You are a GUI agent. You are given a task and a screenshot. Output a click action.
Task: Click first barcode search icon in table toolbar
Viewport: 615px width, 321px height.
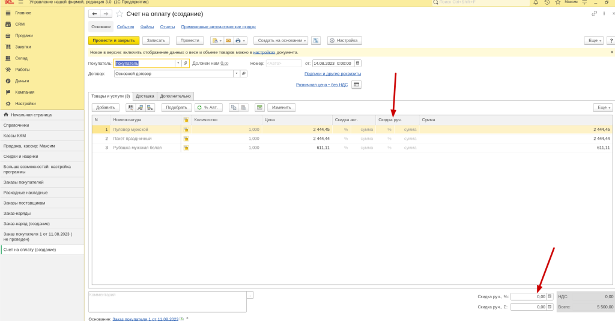point(130,107)
